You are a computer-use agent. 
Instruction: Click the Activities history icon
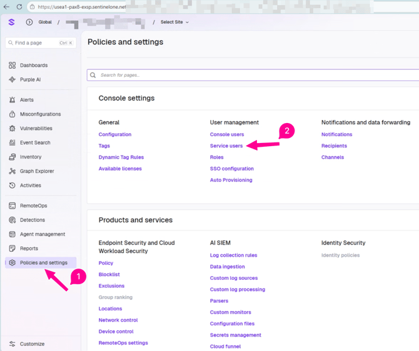pyautogui.click(x=12, y=185)
